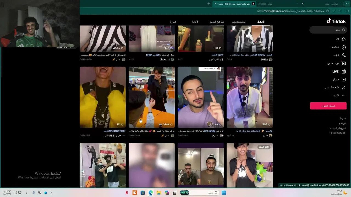Screen dimensions: 351x197
Task: Open the video thumbnail with 146K likes
Action: click(x=152, y=97)
